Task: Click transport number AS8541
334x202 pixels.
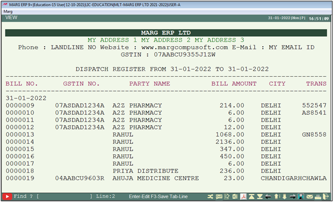Action: [x=314, y=113]
